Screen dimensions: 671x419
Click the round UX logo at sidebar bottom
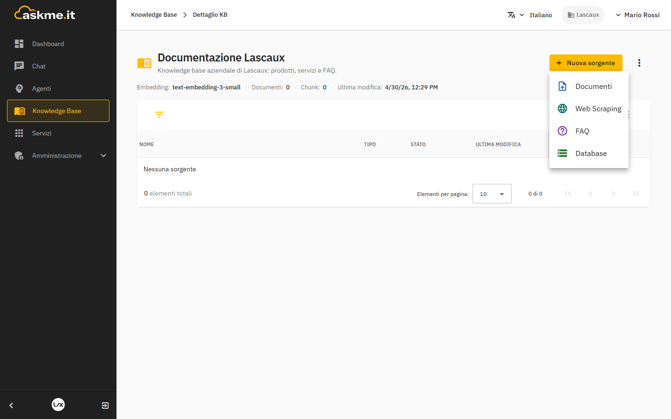coord(58,405)
